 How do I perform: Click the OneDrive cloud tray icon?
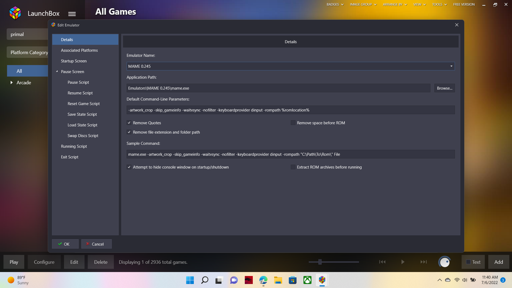[x=448, y=280]
